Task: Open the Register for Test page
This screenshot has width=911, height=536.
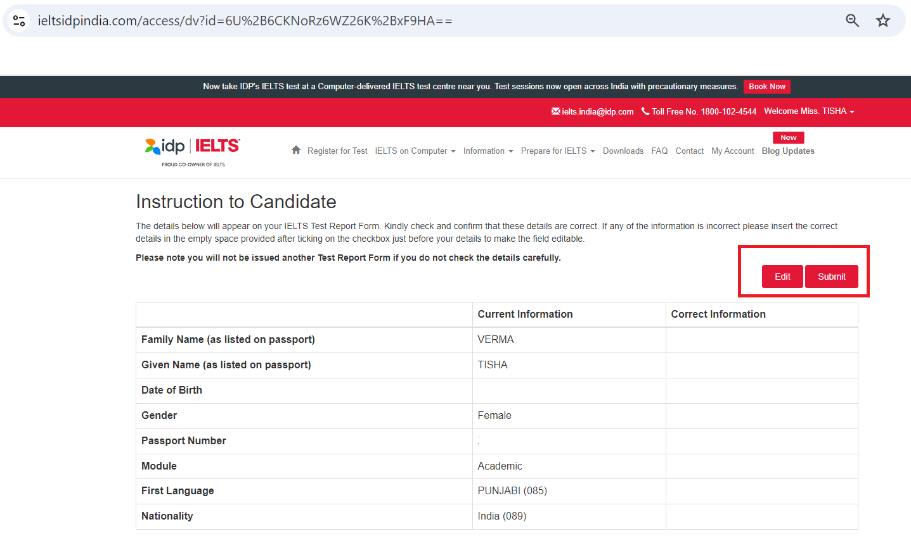Action: (x=337, y=151)
